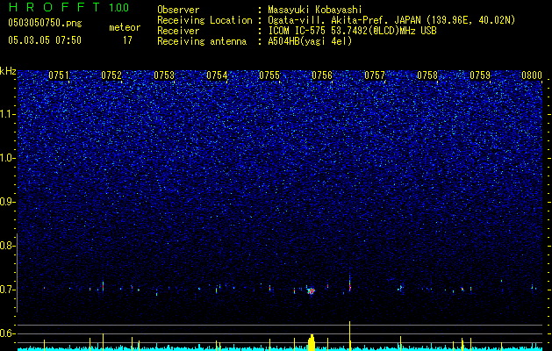Viewport: 552px width, 351px height.
Task: Click the HROFFT title text
Action: pyautogui.click(x=54, y=7)
